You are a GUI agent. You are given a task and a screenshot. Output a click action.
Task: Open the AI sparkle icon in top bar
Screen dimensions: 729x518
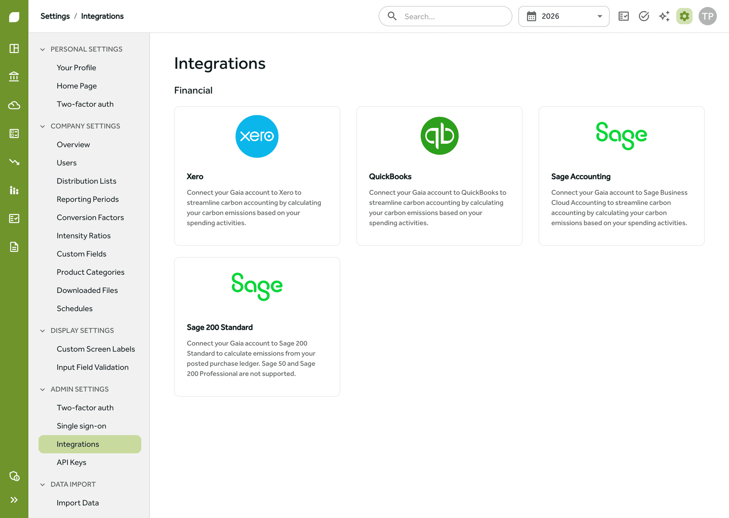coord(664,16)
